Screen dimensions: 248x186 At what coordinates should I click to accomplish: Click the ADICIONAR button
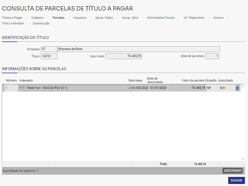click(x=232, y=171)
